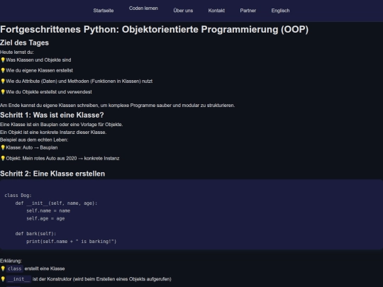
Task: Click the paragraph starting 'Am Ende kannst du eigene Klassen'
Action: [118, 105]
